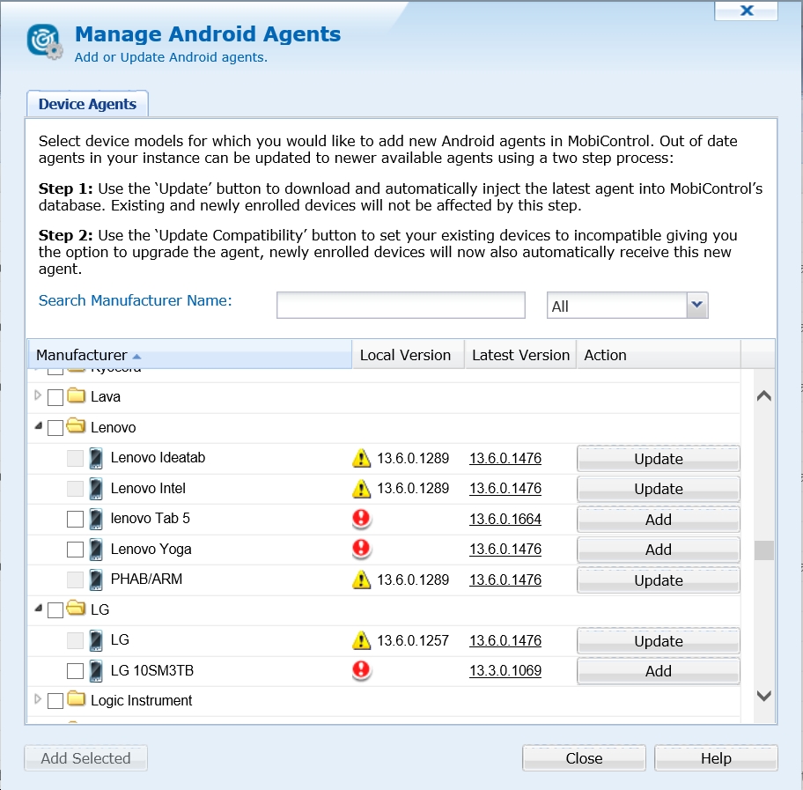Sort by the Manufacturer column header
The height and width of the screenshot is (790, 803).
[82, 355]
